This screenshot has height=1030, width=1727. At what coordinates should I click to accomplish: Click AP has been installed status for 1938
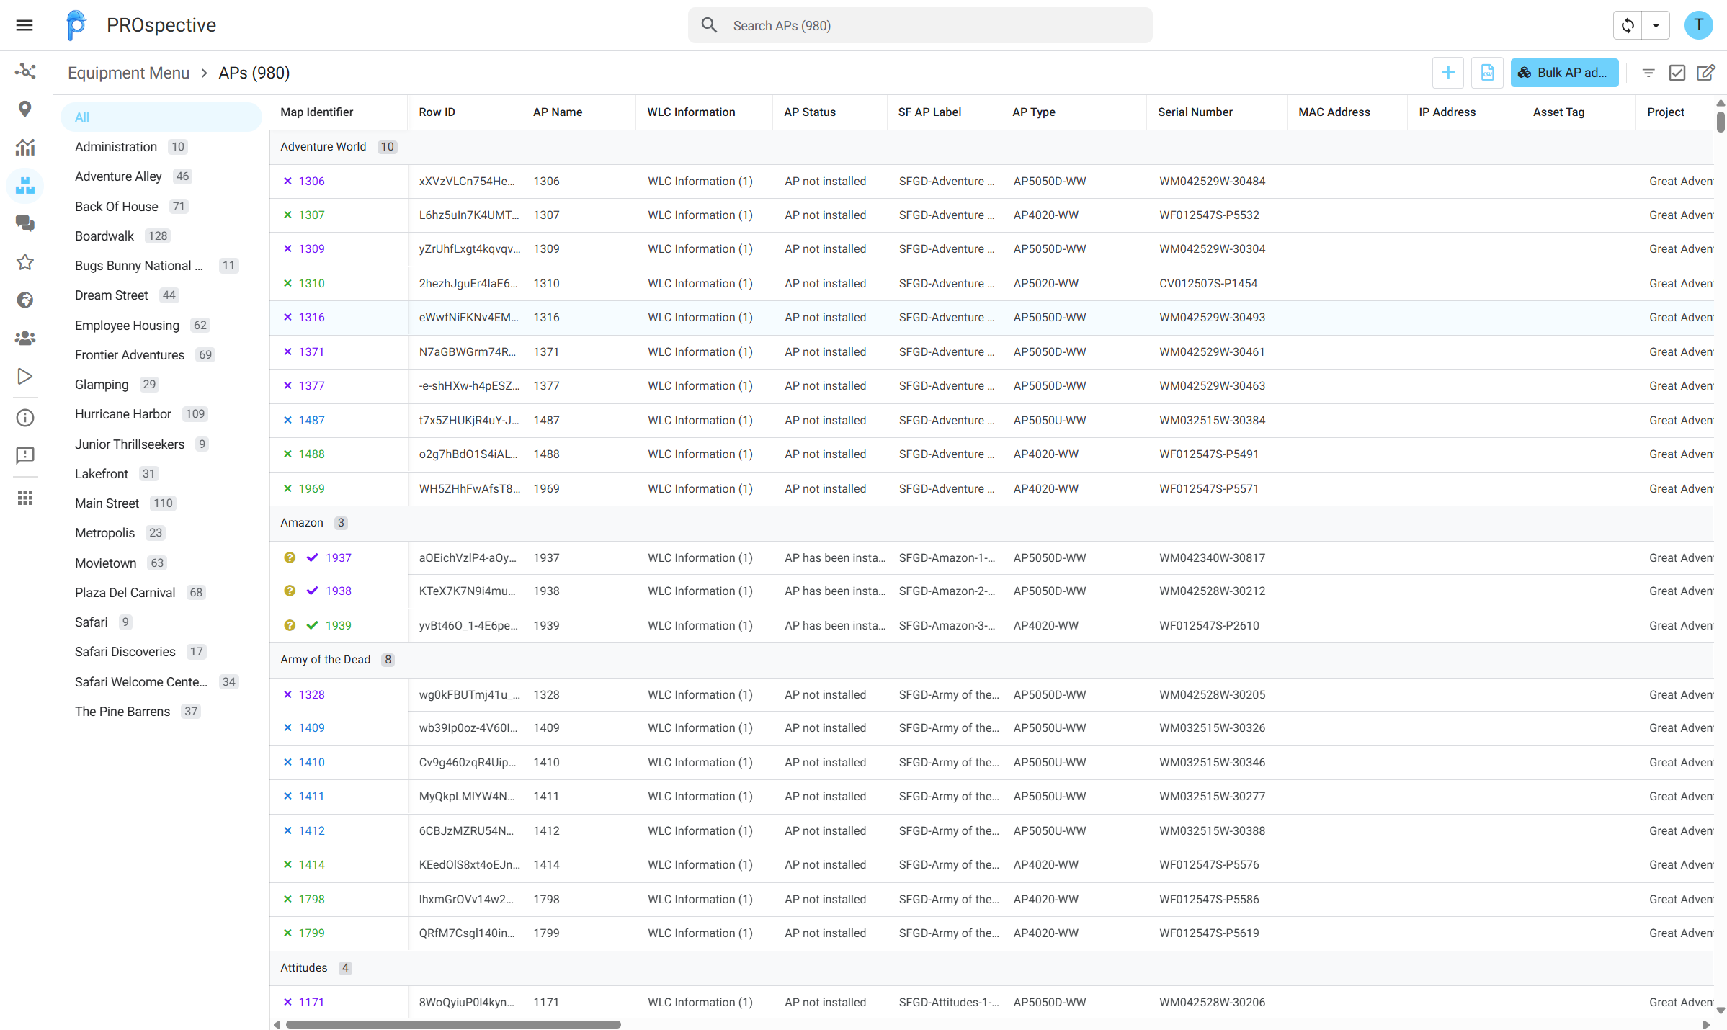pyautogui.click(x=835, y=591)
